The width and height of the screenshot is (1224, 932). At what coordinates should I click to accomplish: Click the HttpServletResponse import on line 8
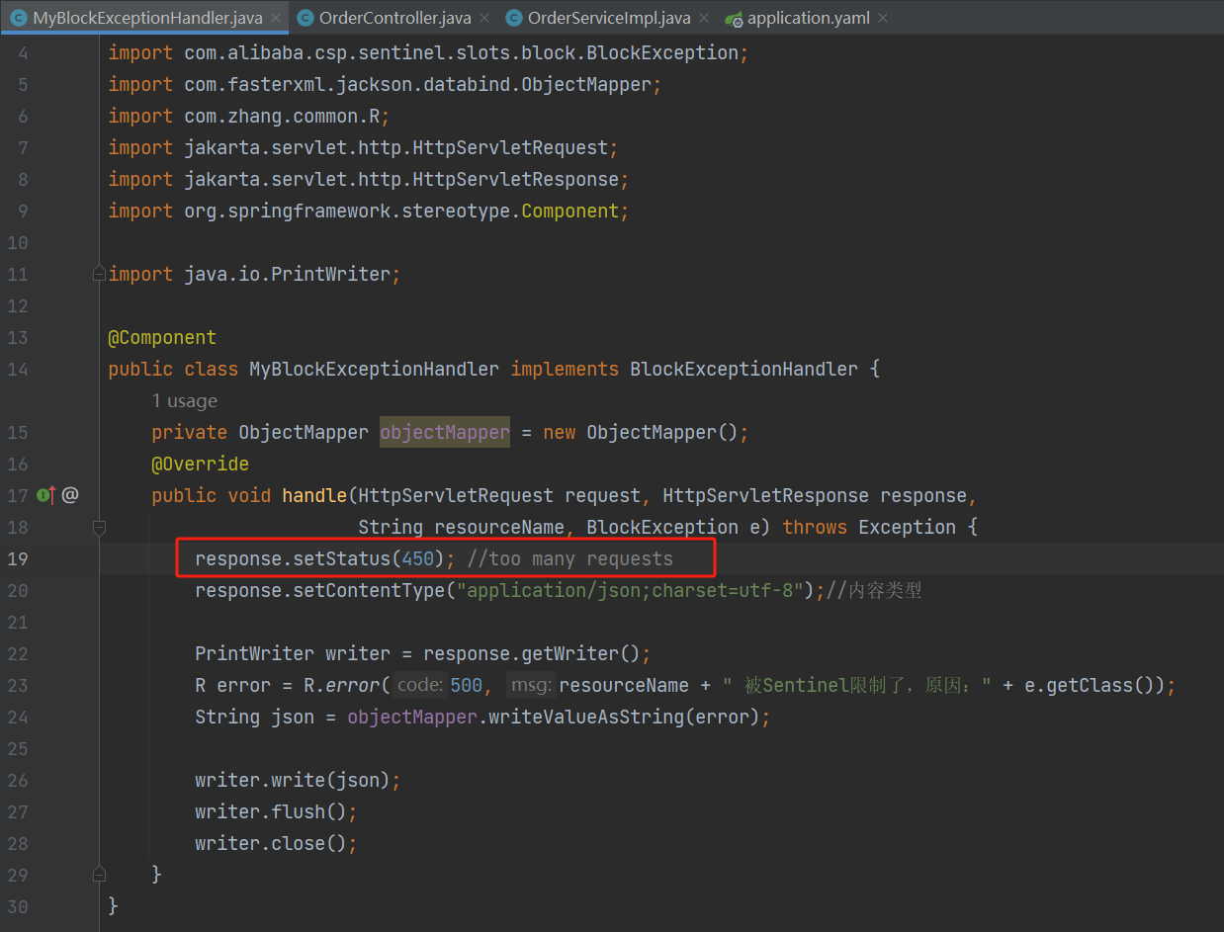click(x=369, y=179)
